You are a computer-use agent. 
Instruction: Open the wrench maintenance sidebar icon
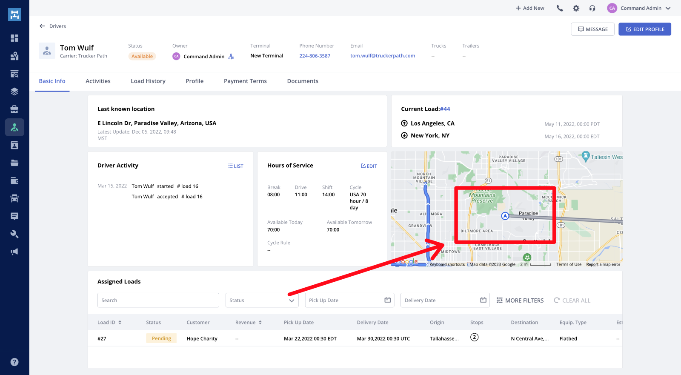(14, 234)
